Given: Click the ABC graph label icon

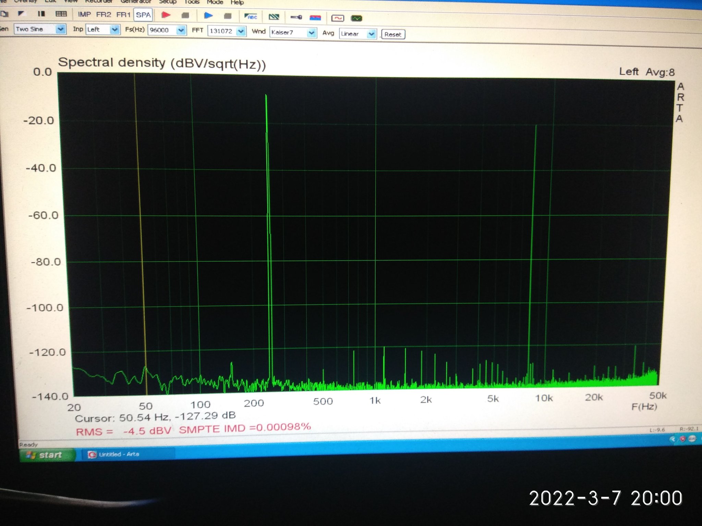Looking at the screenshot, I should (251, 16).
